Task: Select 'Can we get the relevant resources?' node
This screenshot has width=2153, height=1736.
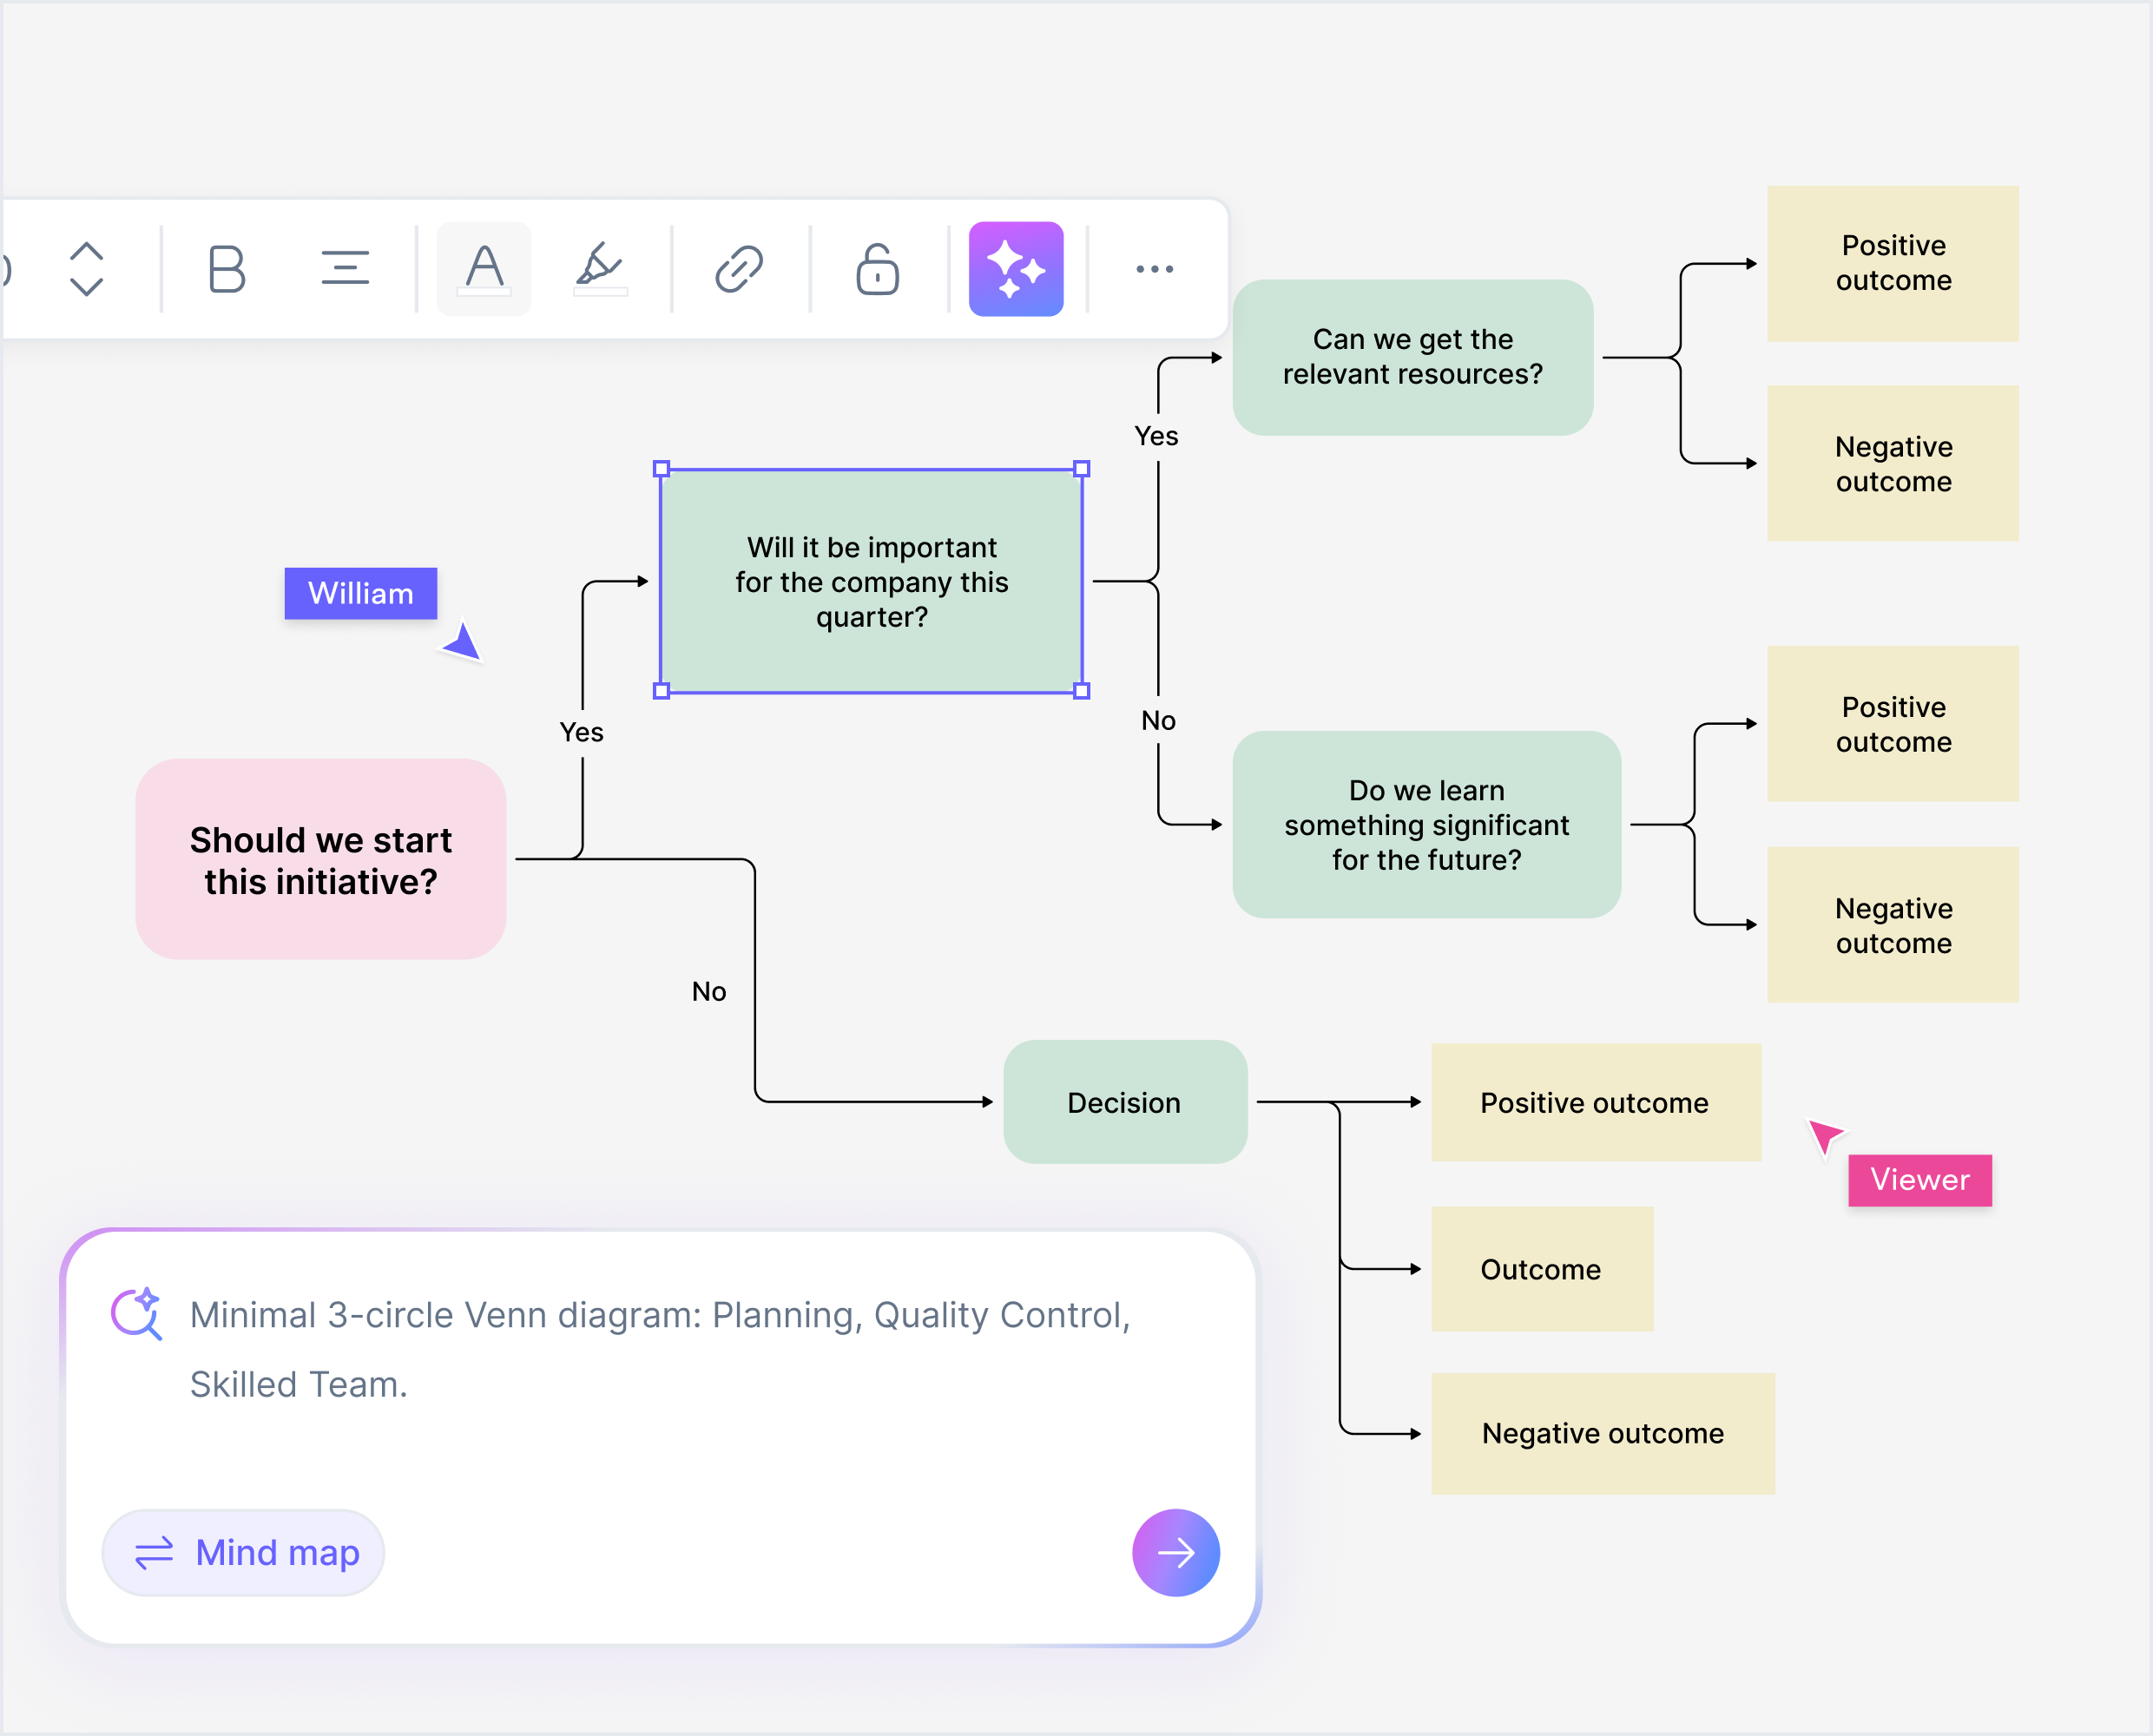Action: pyautogui.click(x=1413, y=357)
